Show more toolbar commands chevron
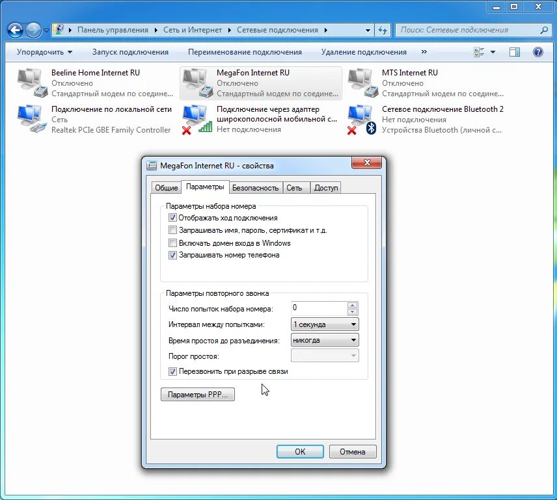This screenshot has width=557, height=500. tap(424, 52)
